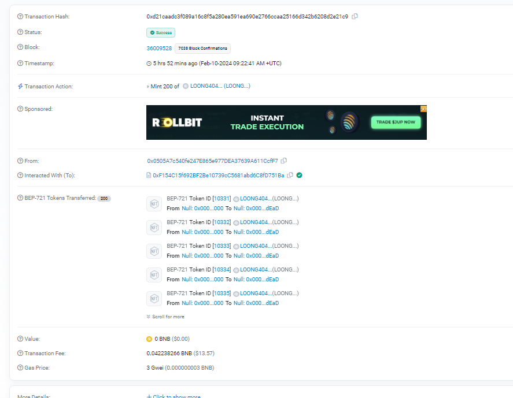Click the help icon beside Timestamp
The height and width of the screenshot is (398, 513).
tap(20, 63)
